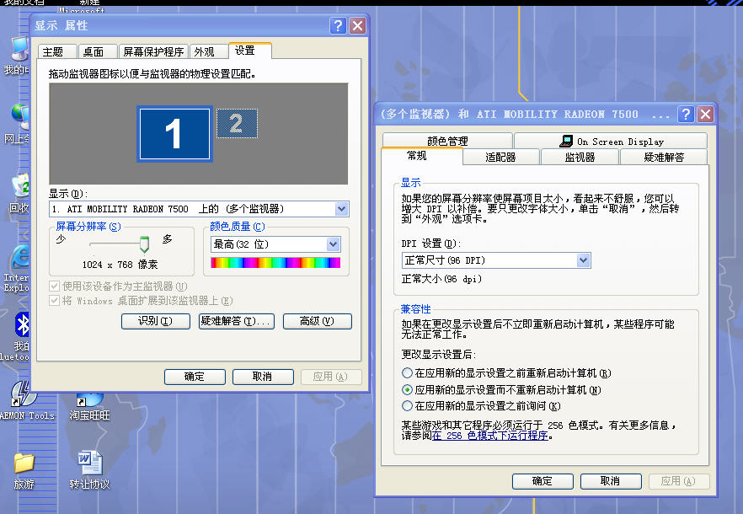
Task: Click the color quality spectrum bar
Action: [x=275, y=263]
